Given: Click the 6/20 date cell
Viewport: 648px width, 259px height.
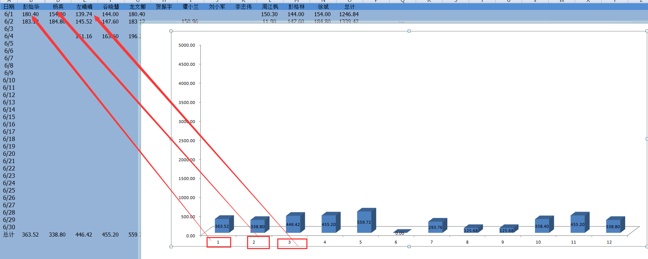Looking at the screenshot, I should (9, 154).
